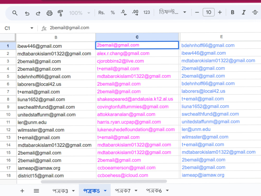Select cell attokkaranalan@gmail.com
This screenshot has width=261, height=196.
click(x=137, y=114)
